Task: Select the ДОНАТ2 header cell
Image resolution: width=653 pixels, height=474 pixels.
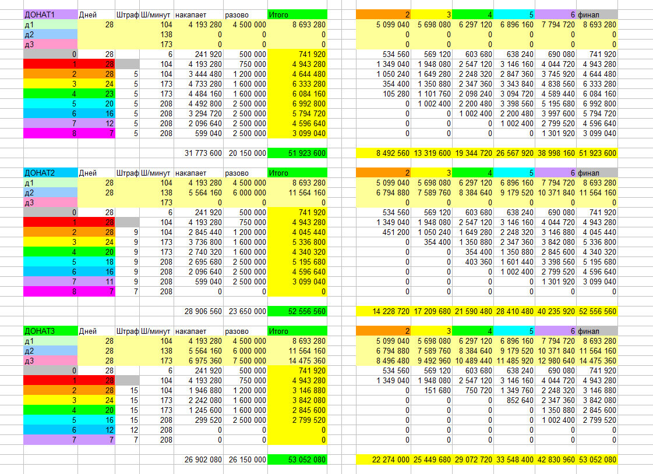Action: point(51,173)
